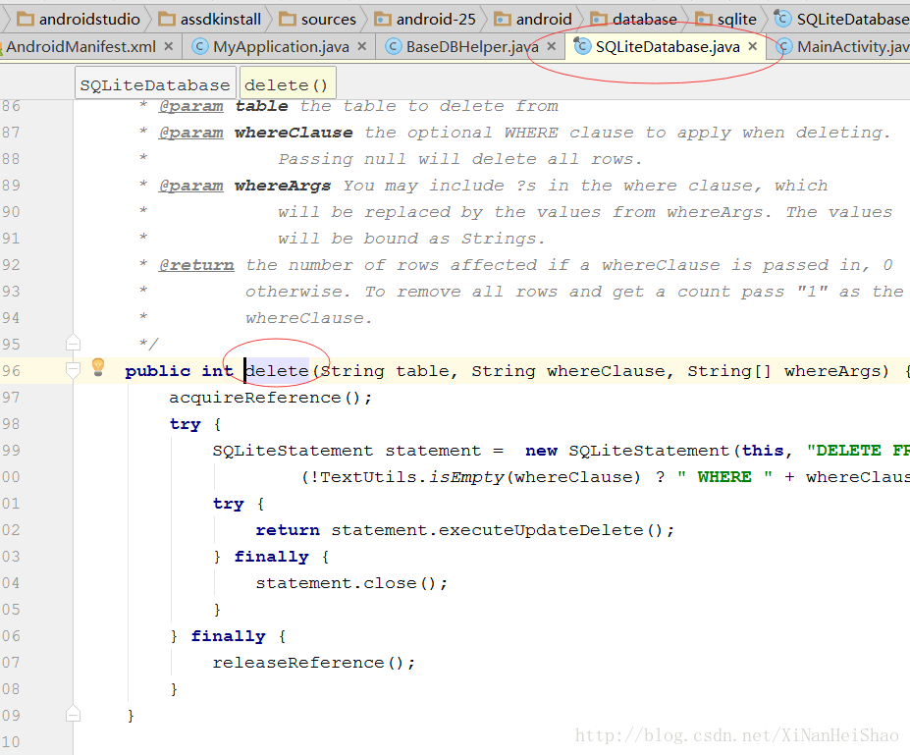This screenshot has height=755, width=910.
Task: Click the BaseDBHelper.java class icon
Action: (393, 46)
